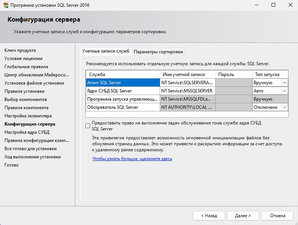Click the Служба column header
The width and height of the screenshot is (298, 225).
pos(123,75)
